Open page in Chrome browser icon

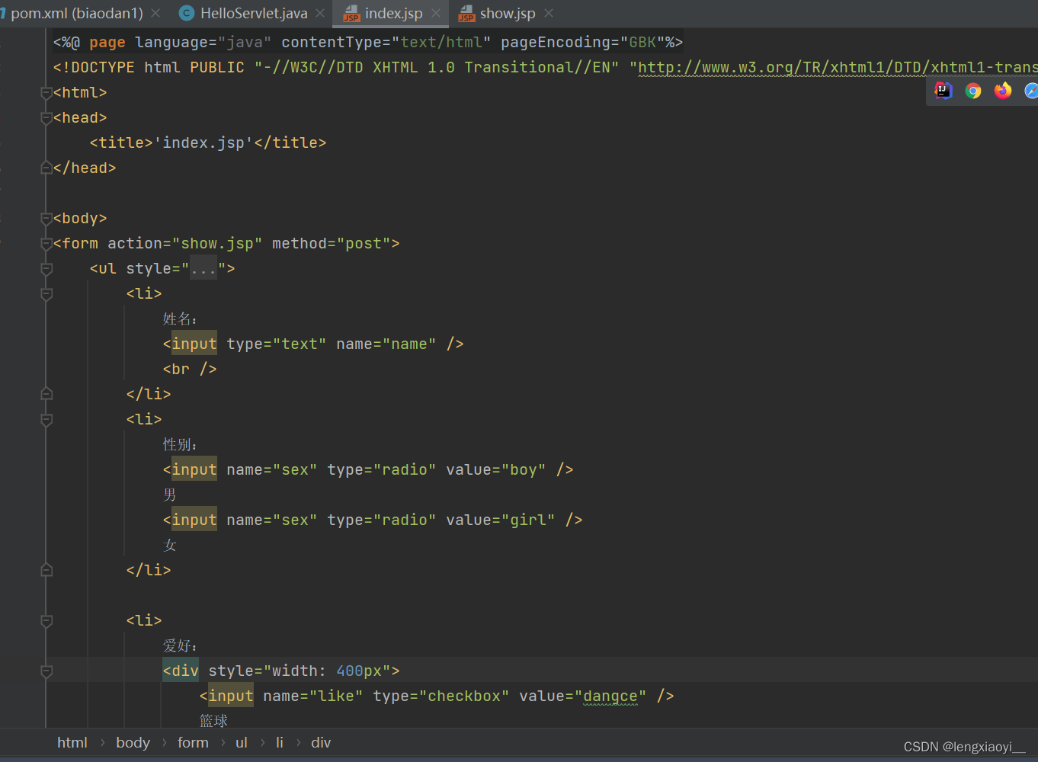click(x=973, y=91)
